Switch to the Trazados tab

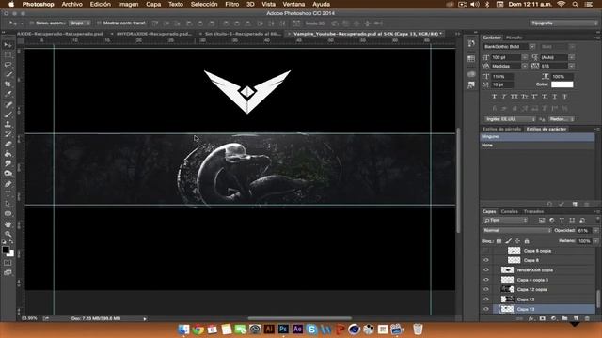tap(533, 211)
